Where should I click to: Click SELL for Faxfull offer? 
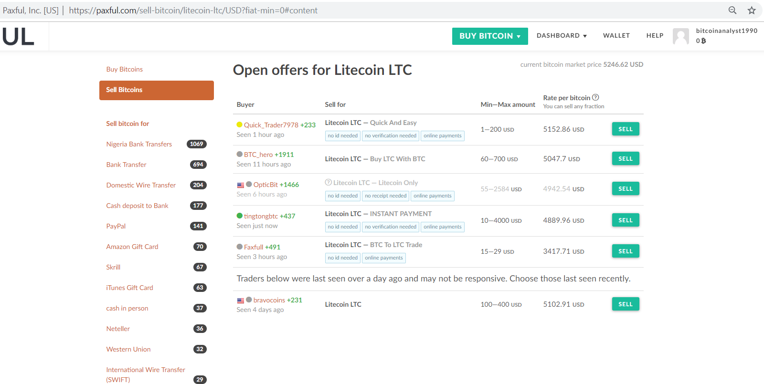click(626, 251)
